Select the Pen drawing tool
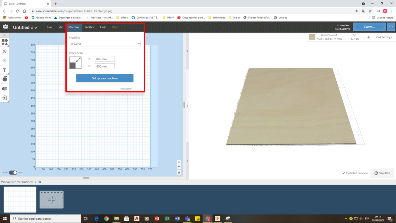The height and width of the screenshot is (223, 396). (4, 51)
